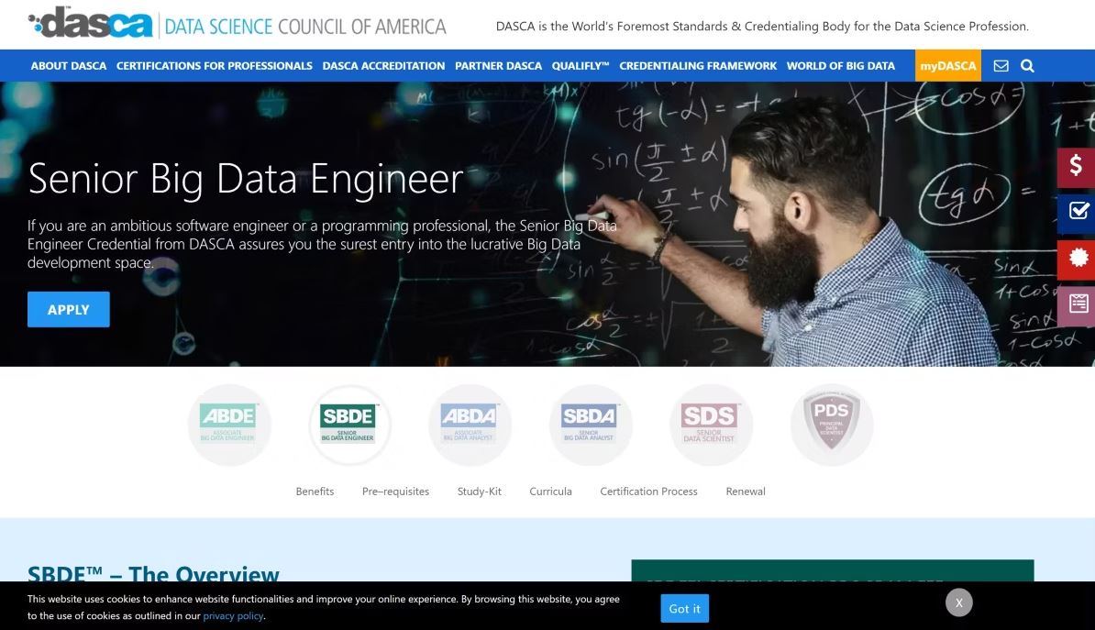This screenshot has height=630, width=1095.
Task: Open the mail envelope icon in navbar
Action: tap(1001, 66)
